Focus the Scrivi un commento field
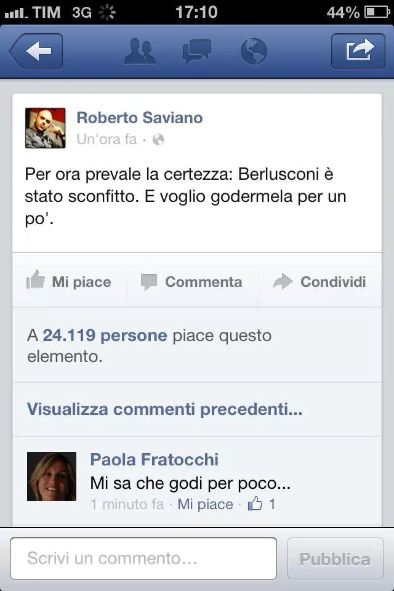This screenshot has width=394, height=591. (143, 558)
